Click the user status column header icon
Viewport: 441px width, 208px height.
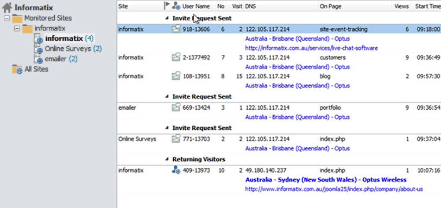(176, 5)
